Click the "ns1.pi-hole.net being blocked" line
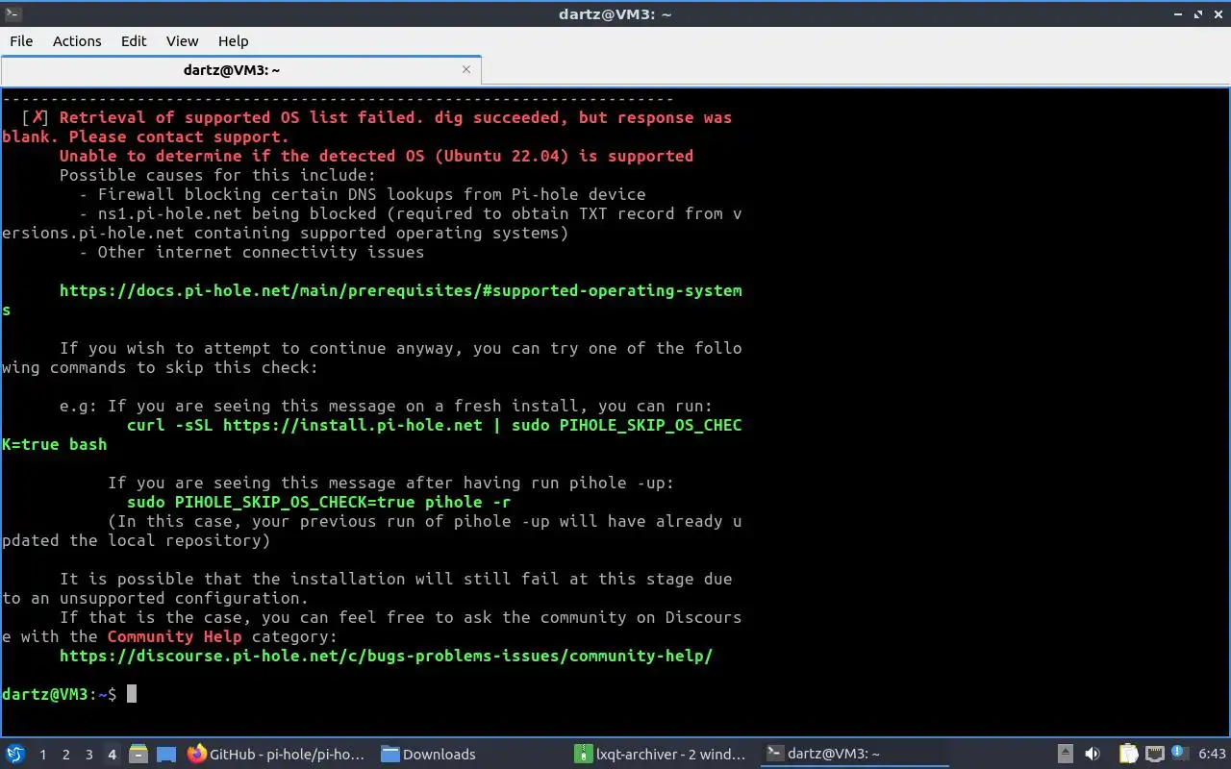 coord(372,223)
